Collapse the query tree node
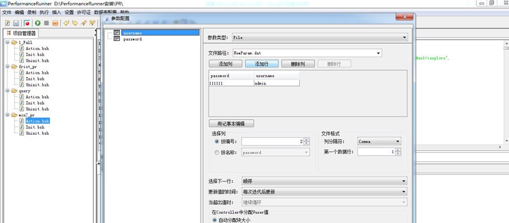 coord(7,91)
